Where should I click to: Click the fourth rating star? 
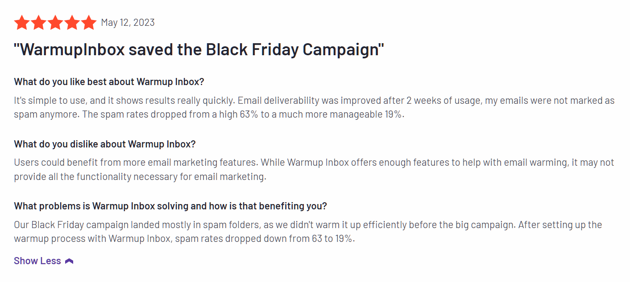point(72,23)
